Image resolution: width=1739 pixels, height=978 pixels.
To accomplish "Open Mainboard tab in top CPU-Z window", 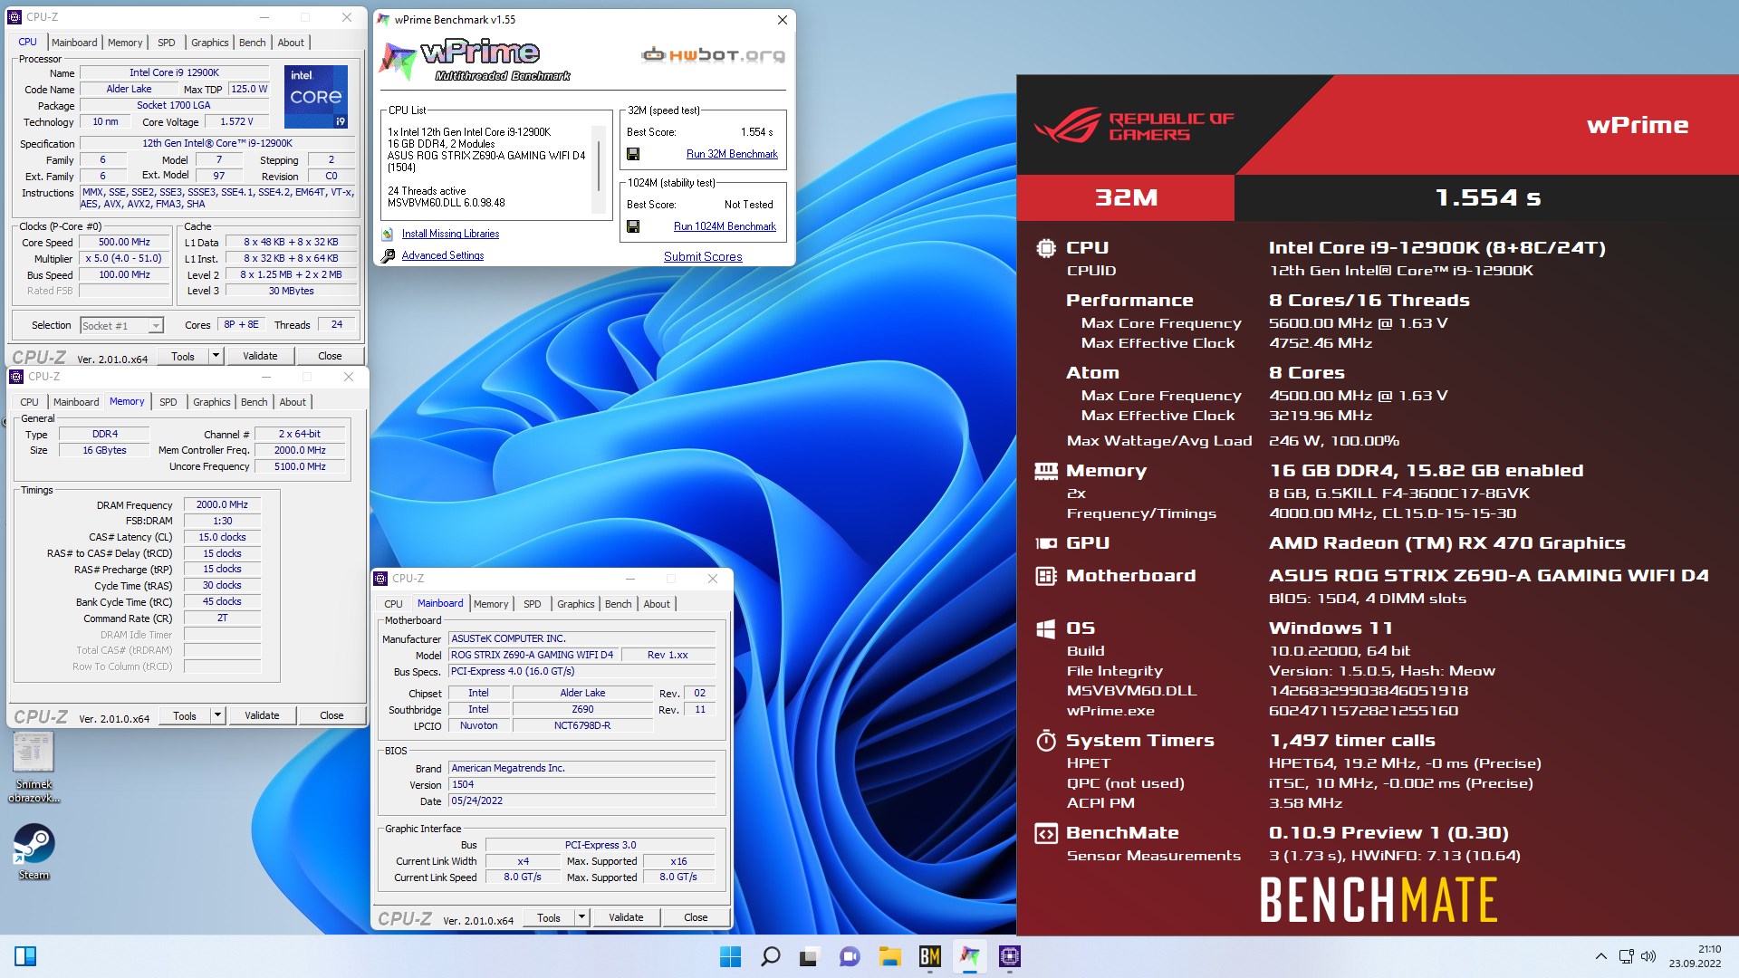I will pyautogui.click(x=74, y=43).
